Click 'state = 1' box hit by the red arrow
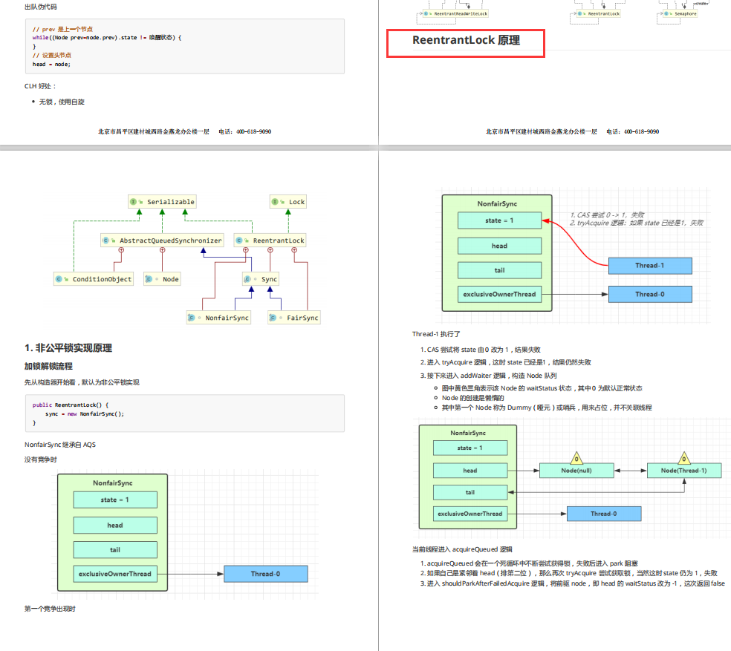Viewport: 731px width, 651px height. click(499, 220)
